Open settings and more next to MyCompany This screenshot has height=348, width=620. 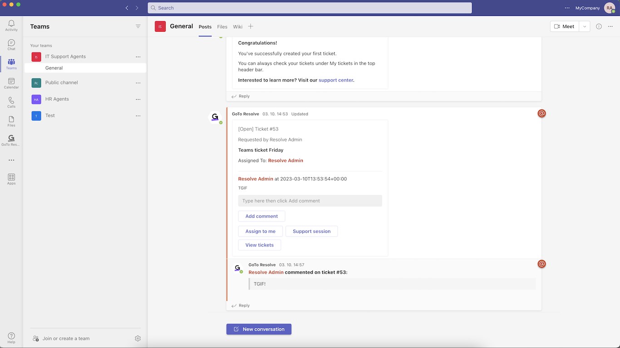(x=567, y=8)
